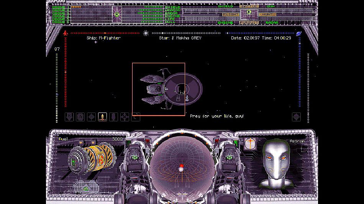Select the microchip computer icon
This screenshot has width=364, height=204.
(x=80, y=117)
